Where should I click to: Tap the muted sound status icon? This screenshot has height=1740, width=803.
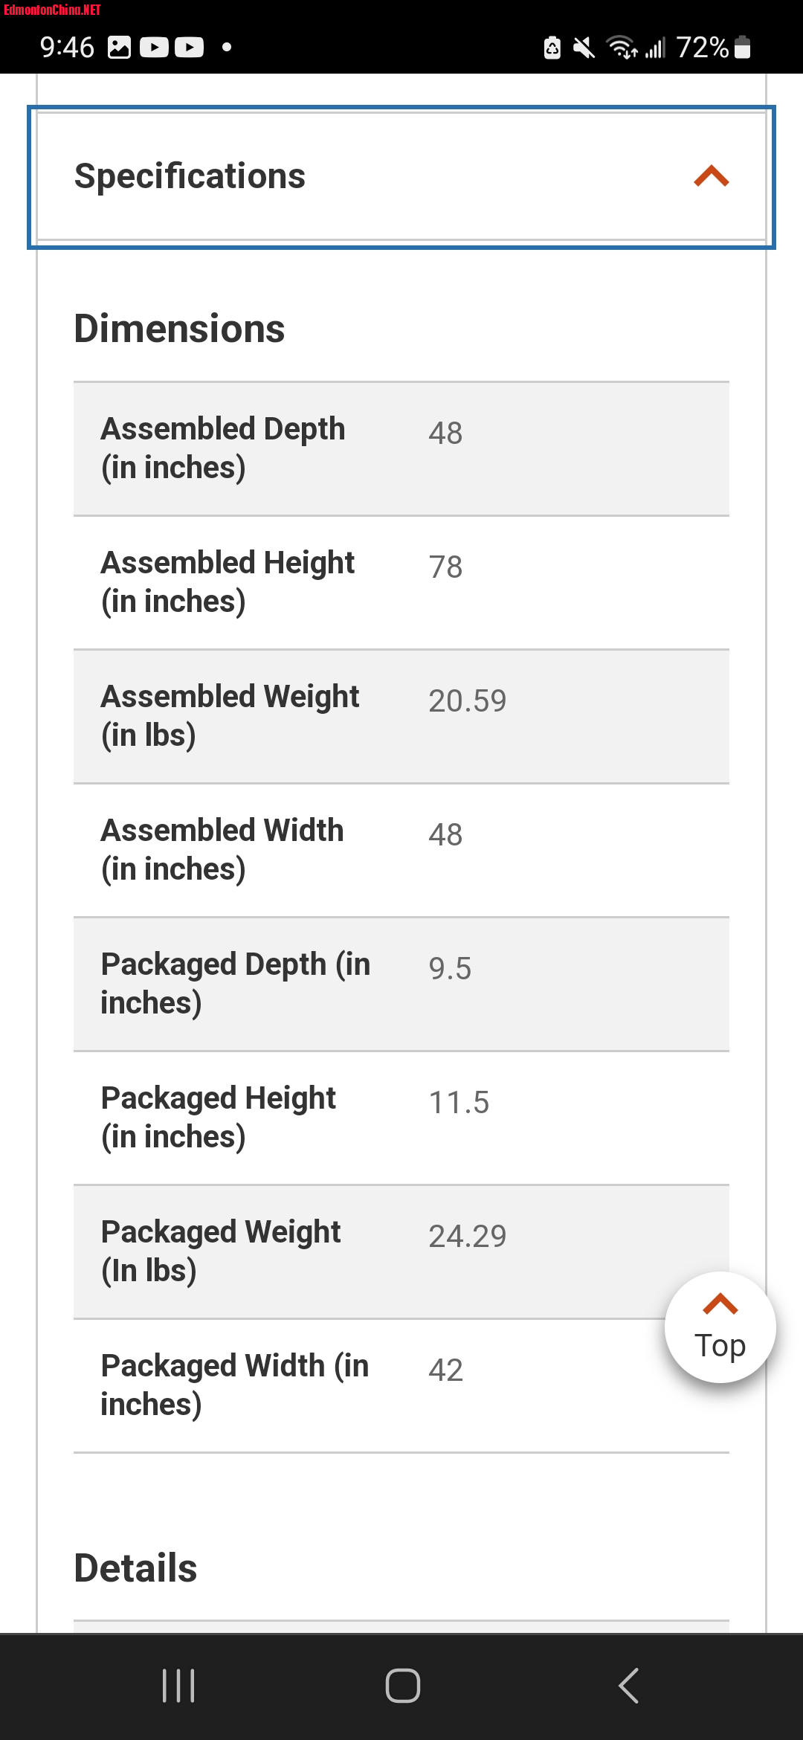(x=584, y=48)
